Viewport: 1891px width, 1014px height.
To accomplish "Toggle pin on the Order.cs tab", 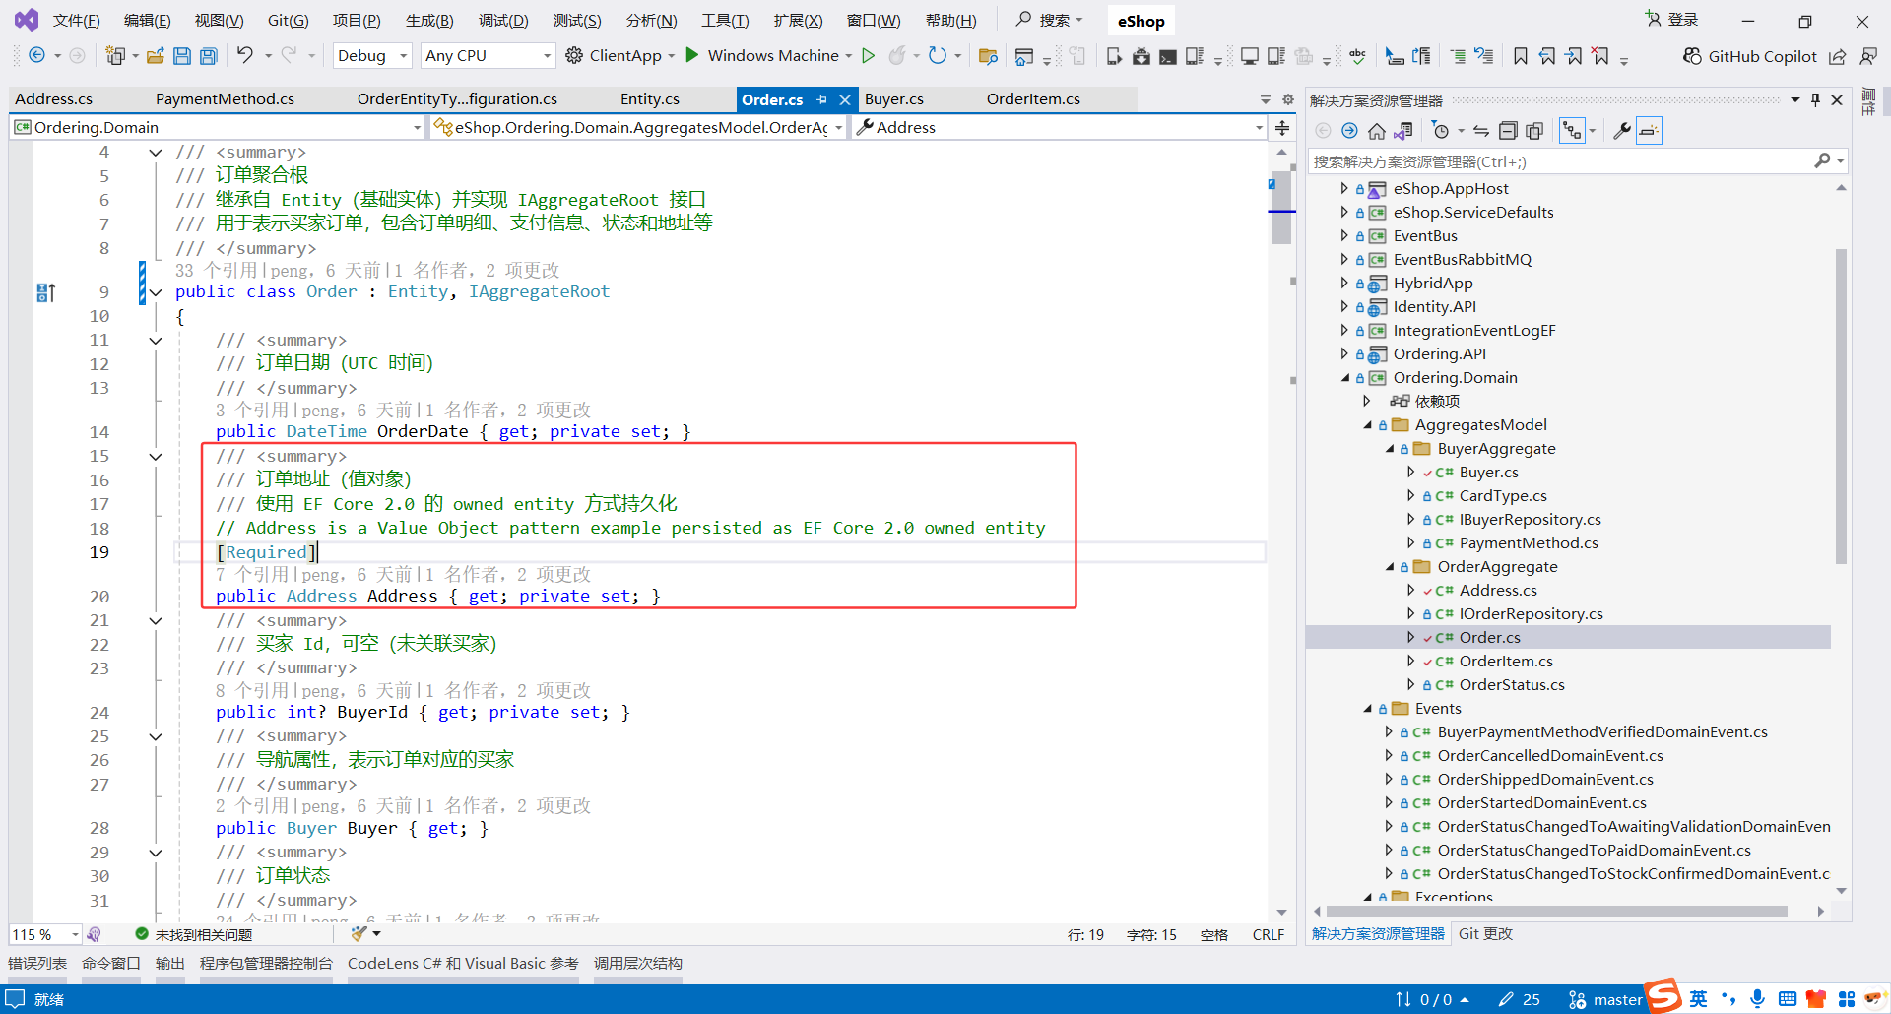I will [822, 99].
